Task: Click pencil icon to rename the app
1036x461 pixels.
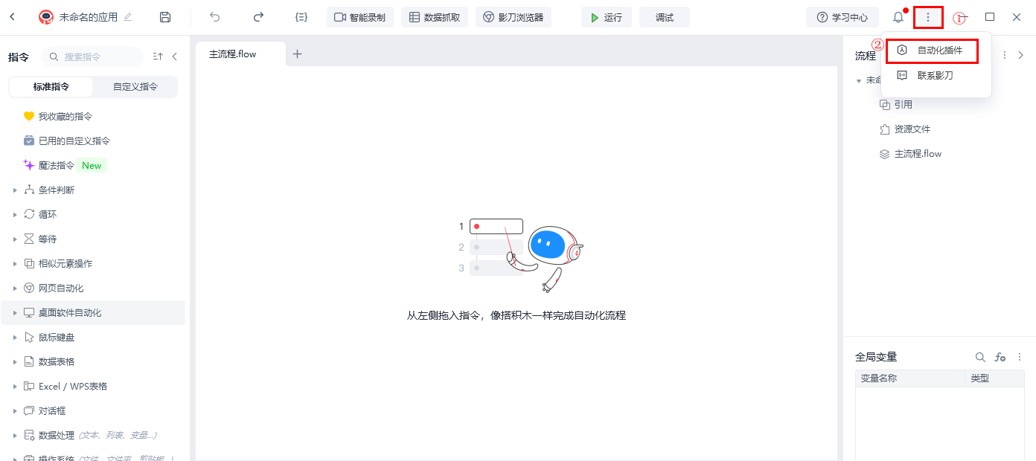Action: [128, 17]
